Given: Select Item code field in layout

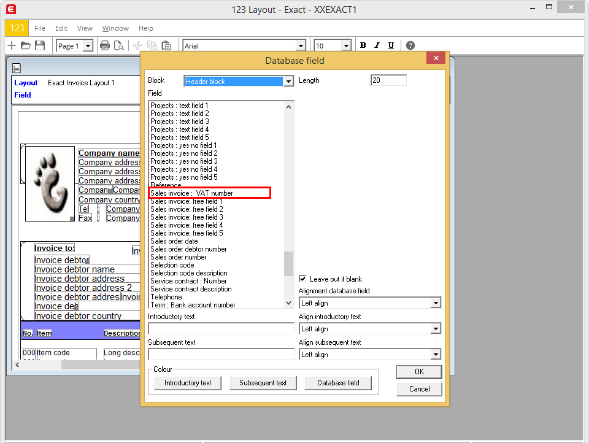Looking at the screenshot, I should (x=66, y=353).
